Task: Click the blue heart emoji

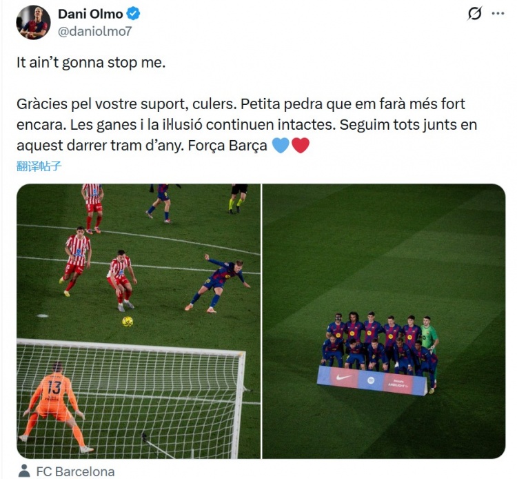Action: [x=281, y=146]
